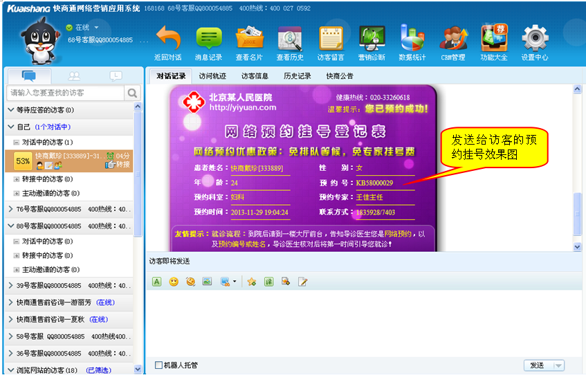Enable the 机器人托管 checkbox
The image size is (586, 382).
point(159,365)
